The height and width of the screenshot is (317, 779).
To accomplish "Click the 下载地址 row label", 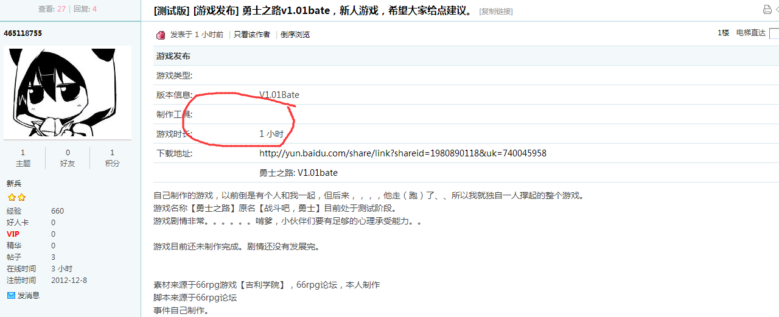I will (175, 153).
